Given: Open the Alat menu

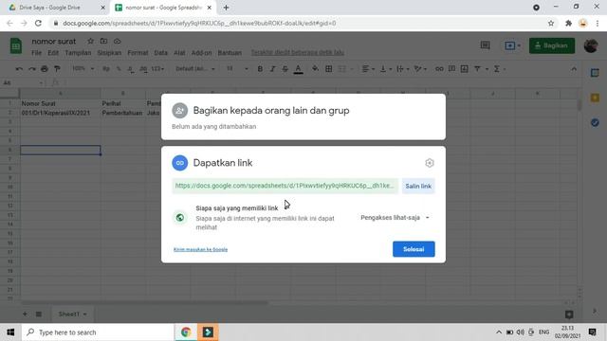Looking at the screenshot, I should click(x=179, y=53).
